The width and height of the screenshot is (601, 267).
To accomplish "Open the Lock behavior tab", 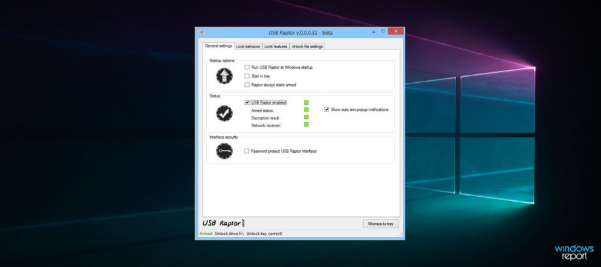I will 248,46.
